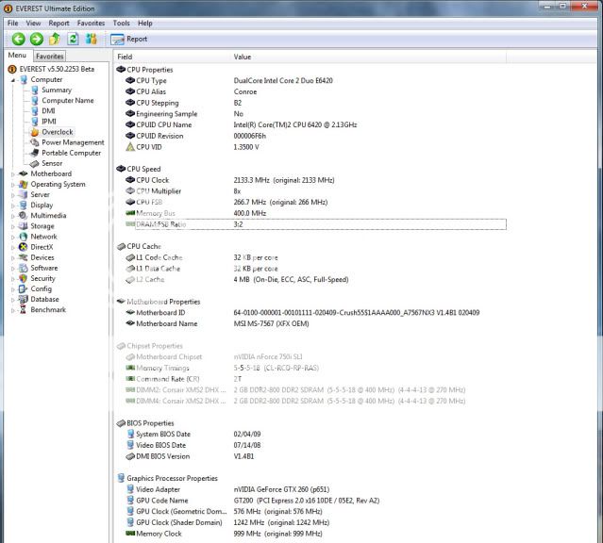The height and width of the screenshot is (543, 603).
Task: Switch to the Favorites tab
Action: pyautogui.click(x=50, y=57)
